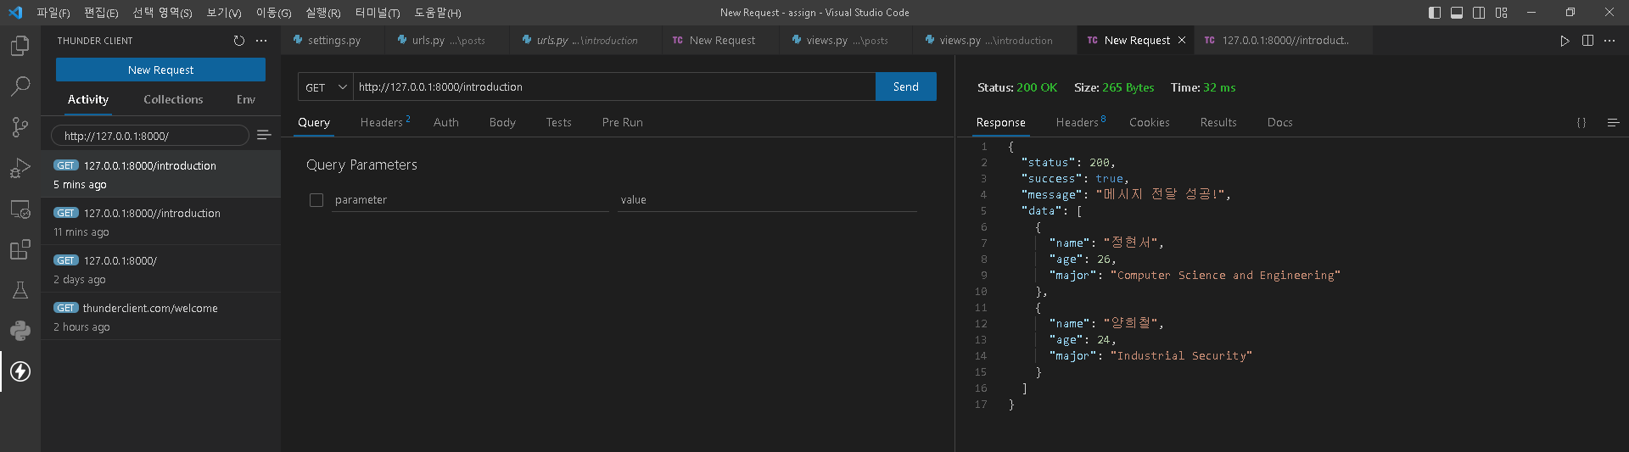Open the Cookies tab

(x=1149, y=122)
